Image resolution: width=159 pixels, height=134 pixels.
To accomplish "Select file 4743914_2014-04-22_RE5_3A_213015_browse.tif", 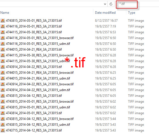I will tap(40, 84).
